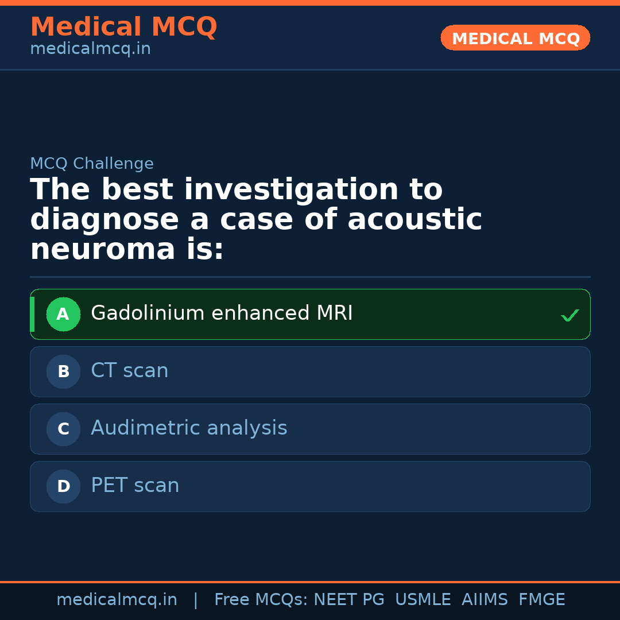Click NEET PG in the footer
This screenshot has height=620, width=620.
pyautogui.click(x=349, y=600)
